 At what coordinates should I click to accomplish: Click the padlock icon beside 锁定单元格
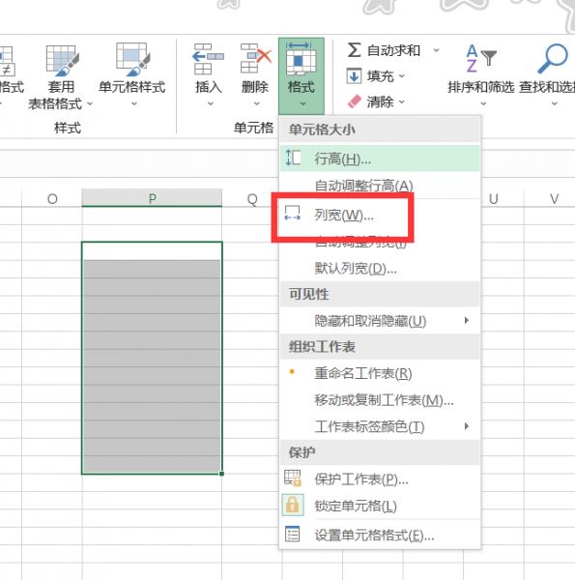click(x=293, y=505)
